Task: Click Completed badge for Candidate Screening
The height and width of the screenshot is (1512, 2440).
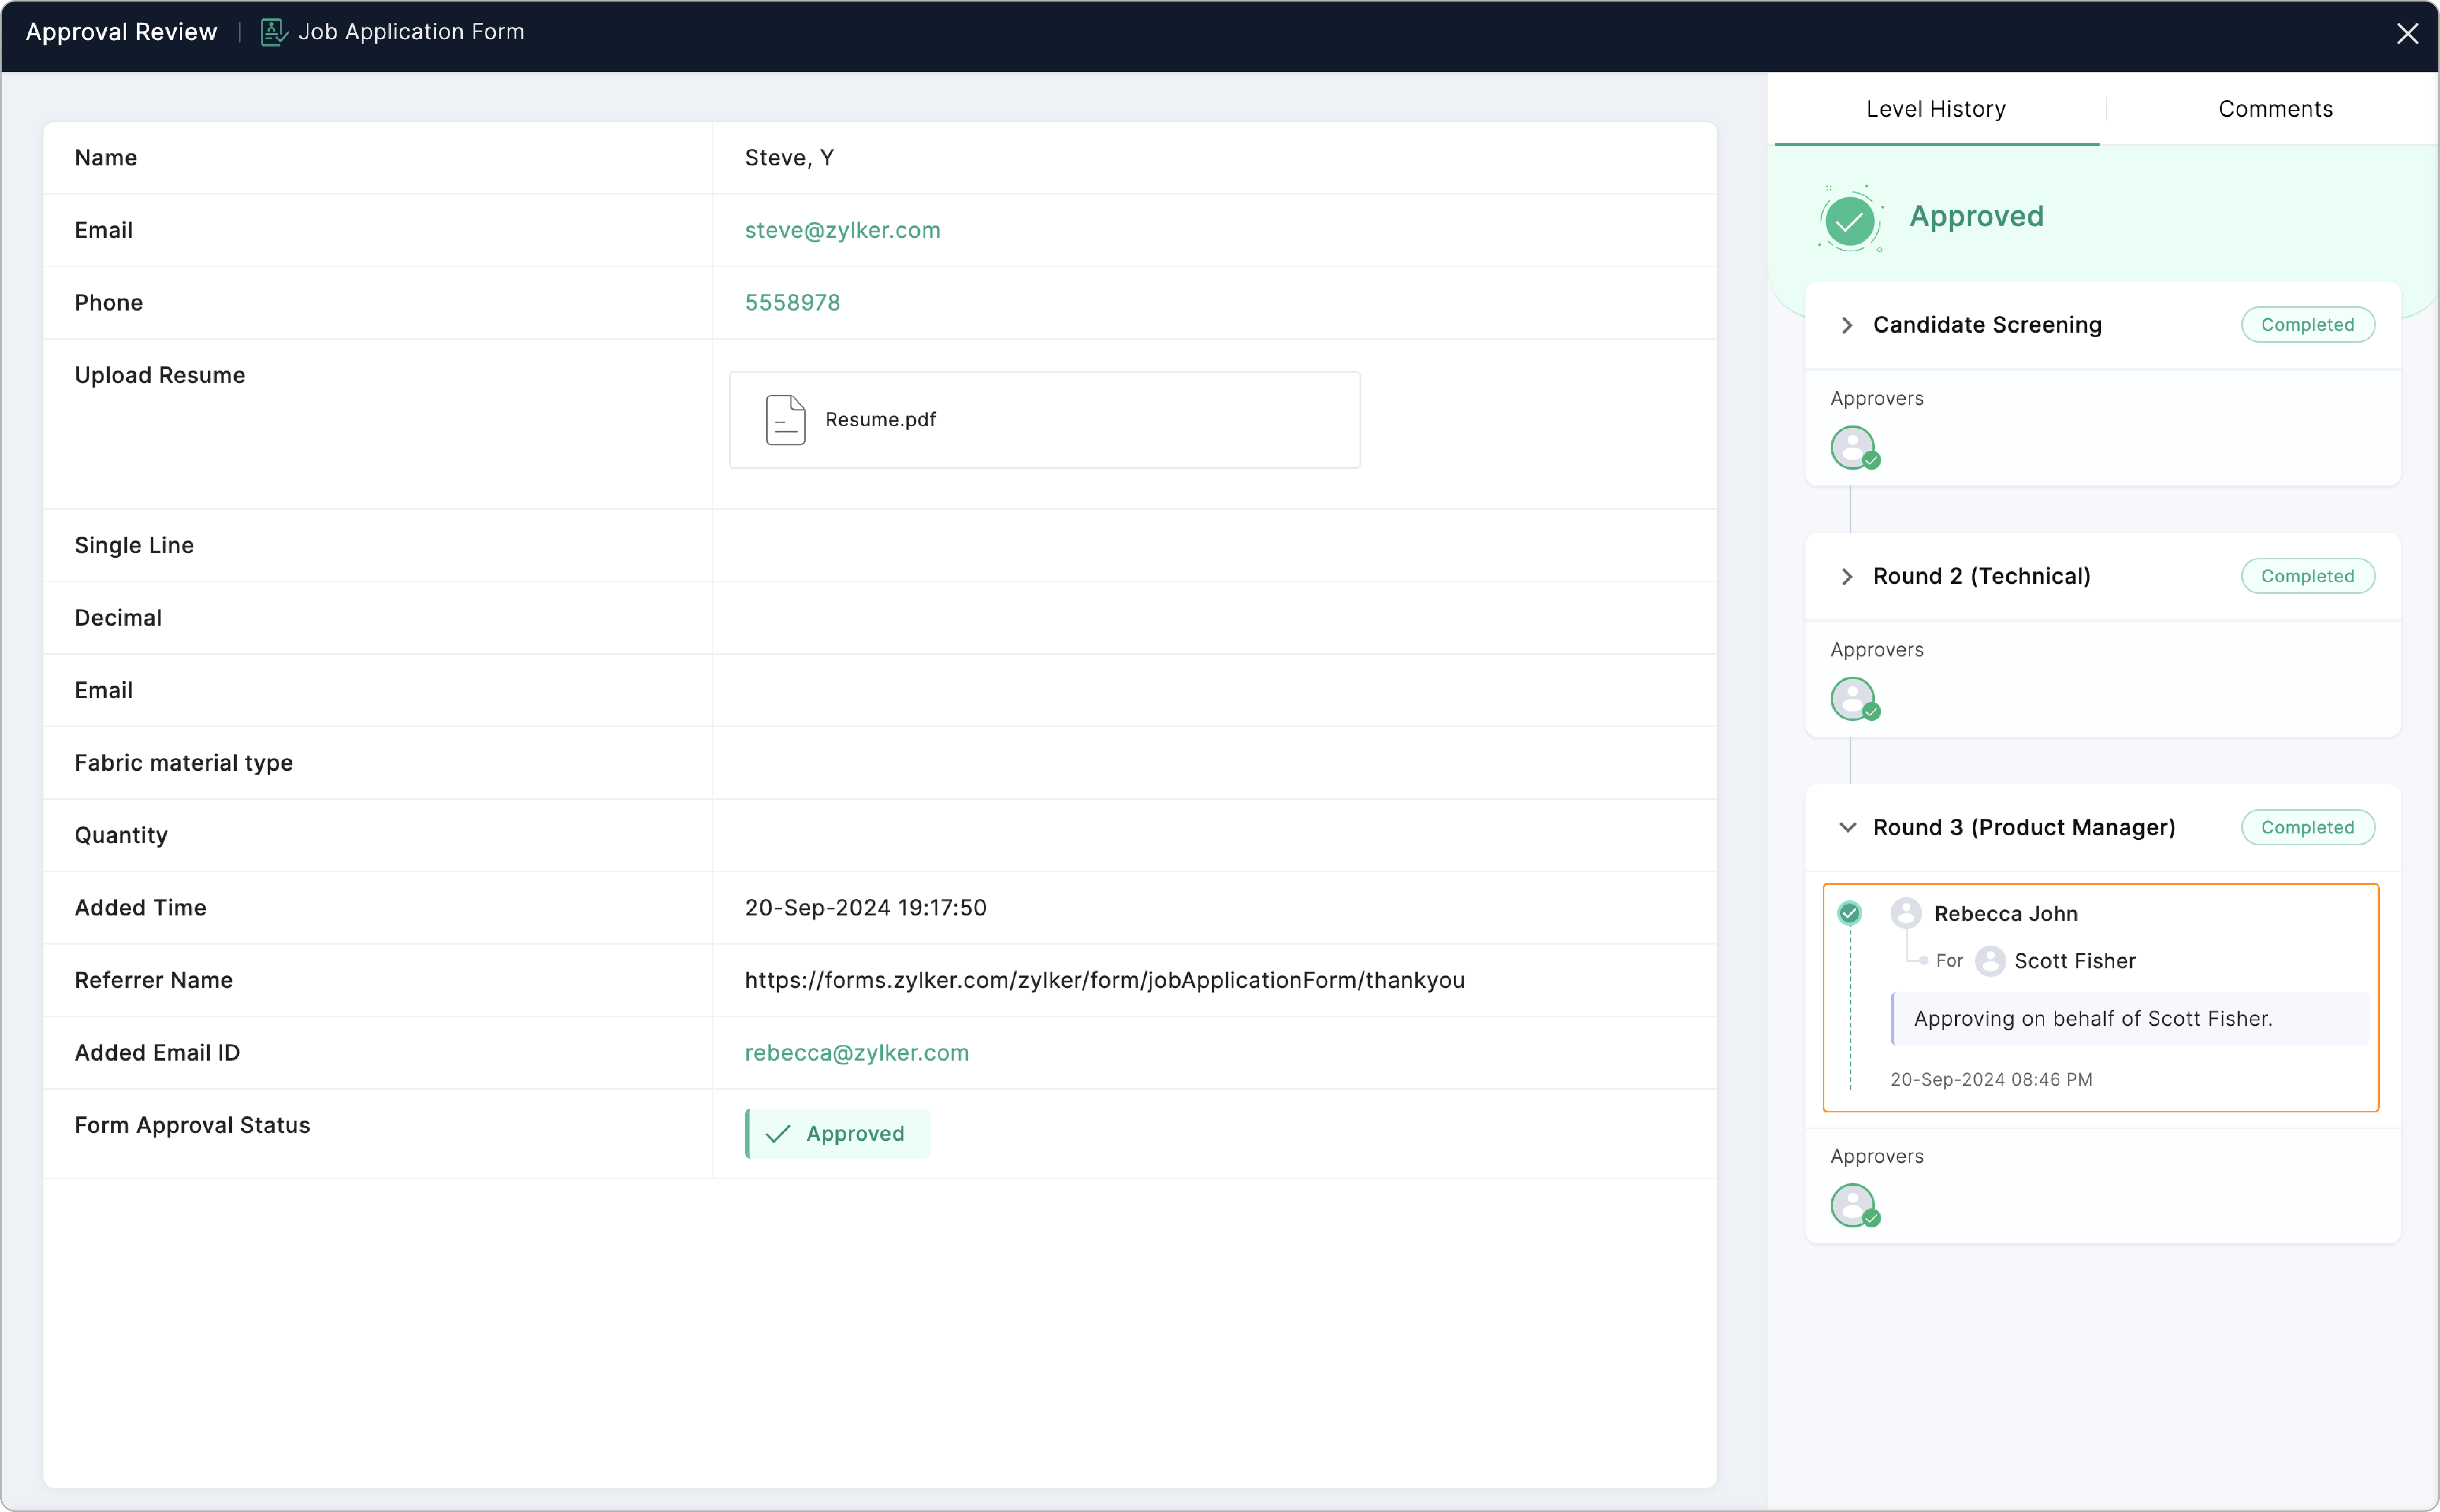Action: 2307,325
